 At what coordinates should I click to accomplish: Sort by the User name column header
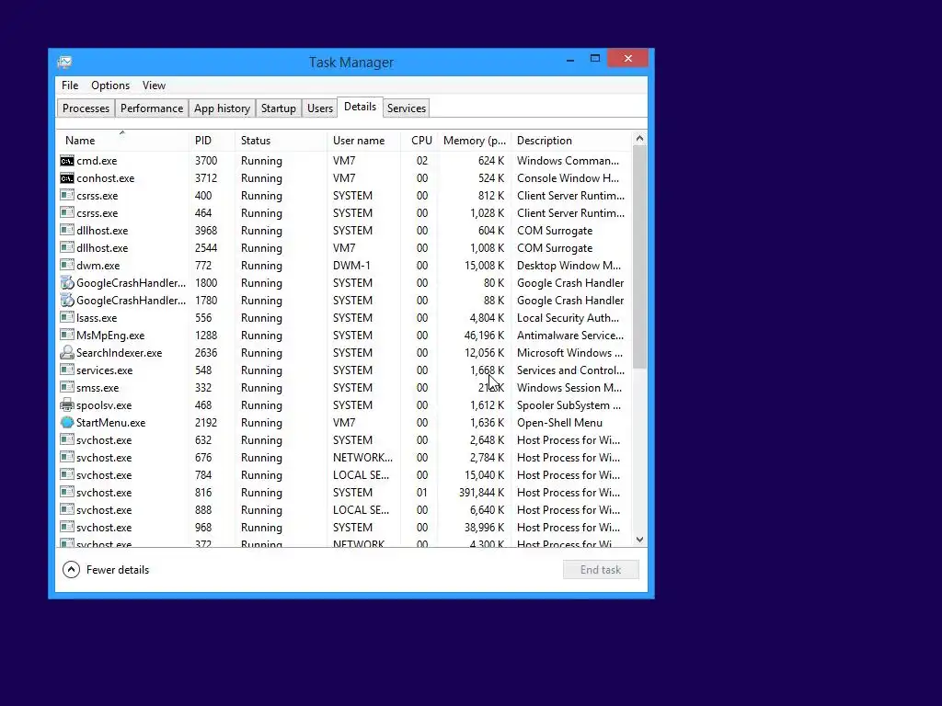coord(364,141)
